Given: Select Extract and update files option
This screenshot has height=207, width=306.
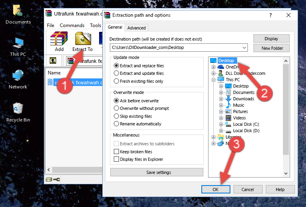Looking at the screenshot, I should point(116,73).
